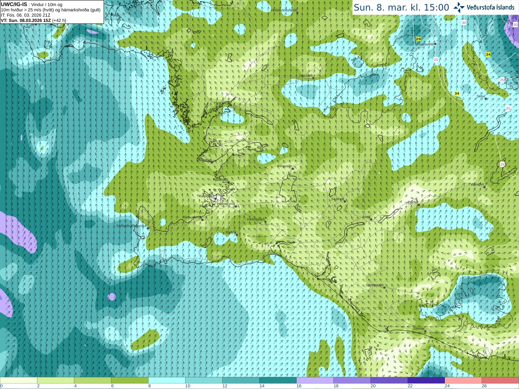Click the Hellisskarð station label
519x389 pixels.
click(256, 219)
